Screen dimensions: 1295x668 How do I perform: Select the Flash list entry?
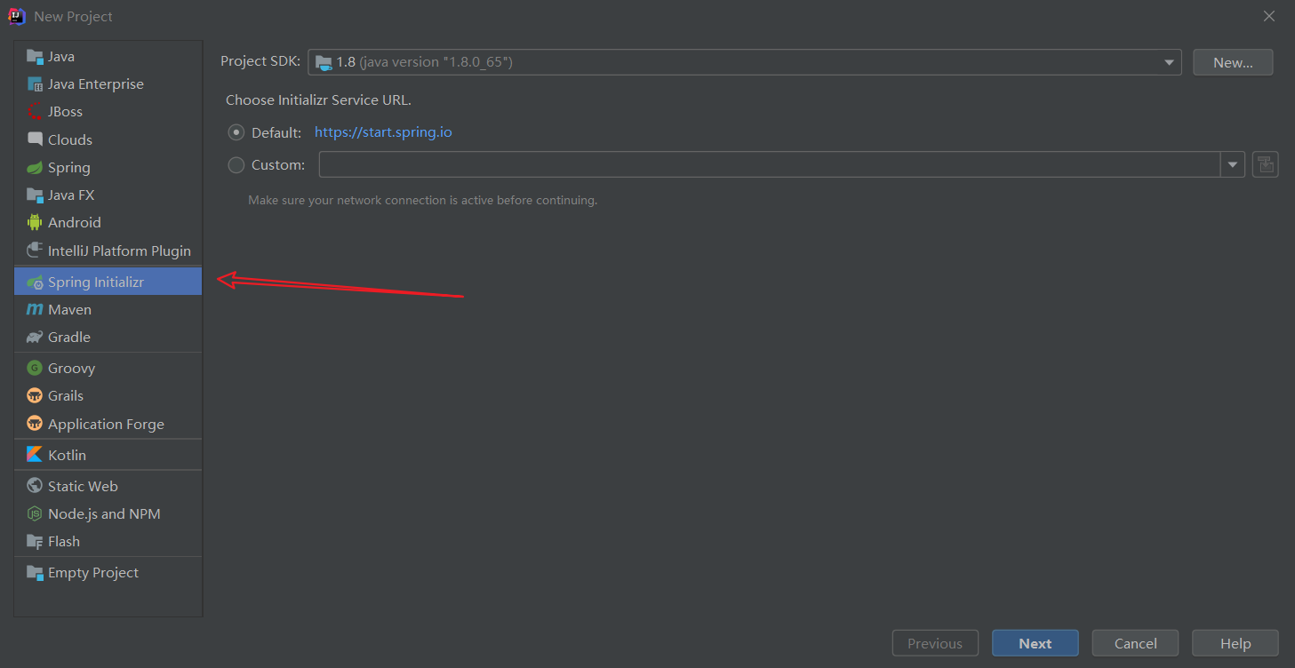click(x=108, y=541)
